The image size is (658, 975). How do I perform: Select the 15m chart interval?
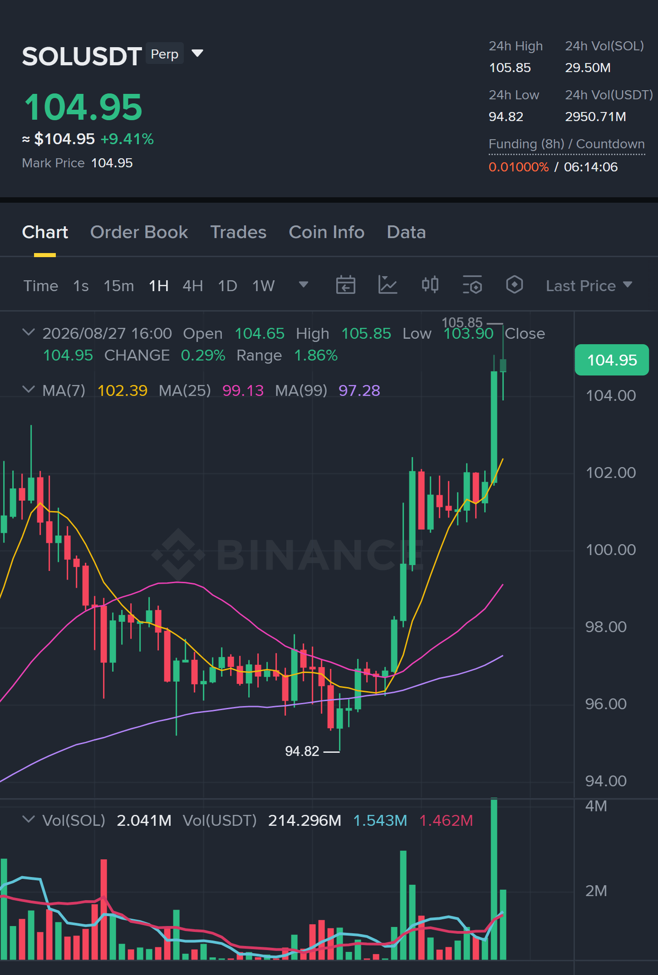pos(118,286)
